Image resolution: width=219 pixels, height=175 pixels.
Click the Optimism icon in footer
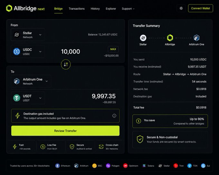coord(125,166)
